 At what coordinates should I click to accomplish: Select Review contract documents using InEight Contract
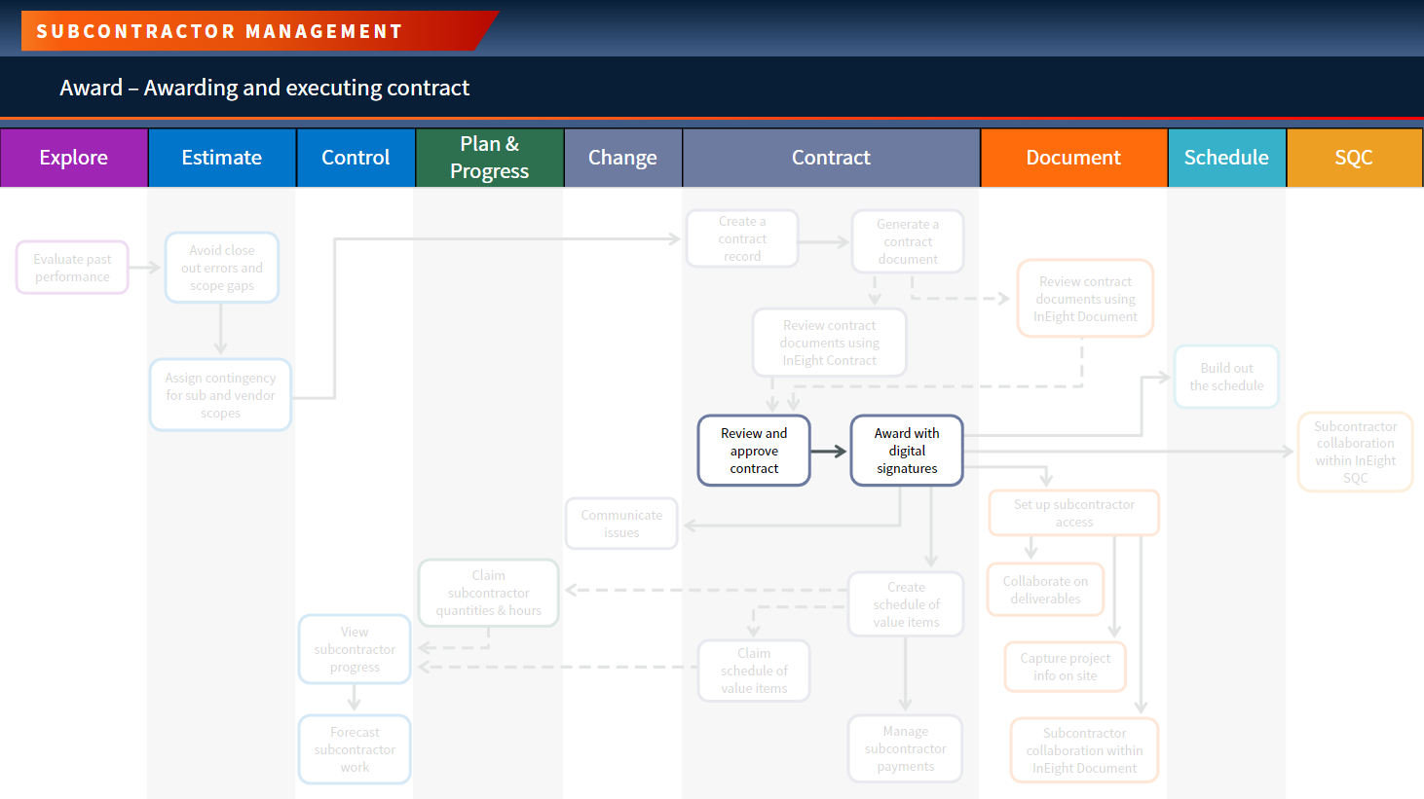[830, 343]
